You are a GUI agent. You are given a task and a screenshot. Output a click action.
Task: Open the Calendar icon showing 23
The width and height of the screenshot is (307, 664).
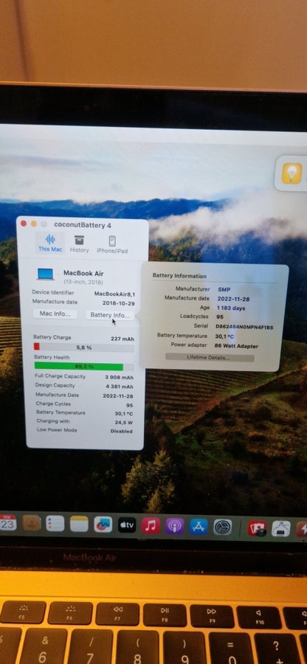7,522
